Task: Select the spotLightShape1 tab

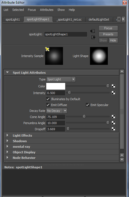Action: tap(38, 19)
